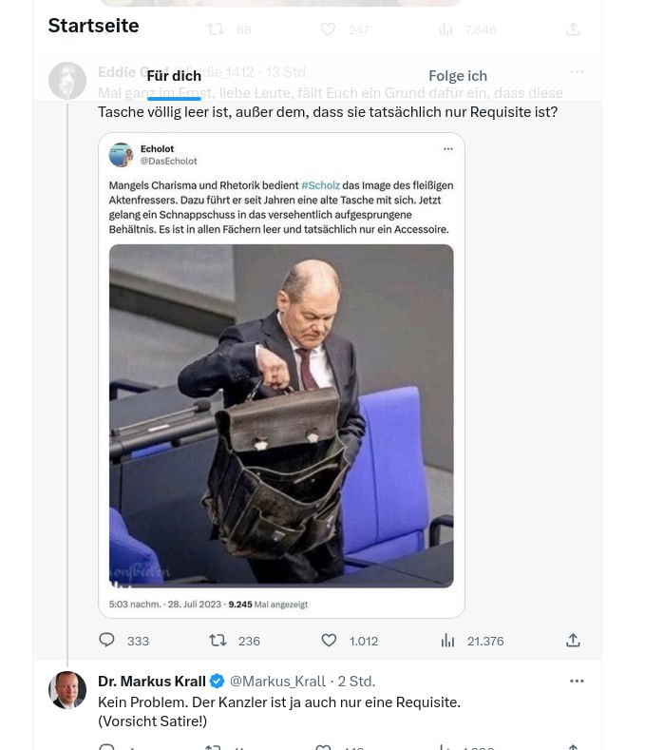Viewport: 645px width, 750px height.
Task: Share the top tweet via upload icon
Action: pyautogui.click(x=573, y=29)
